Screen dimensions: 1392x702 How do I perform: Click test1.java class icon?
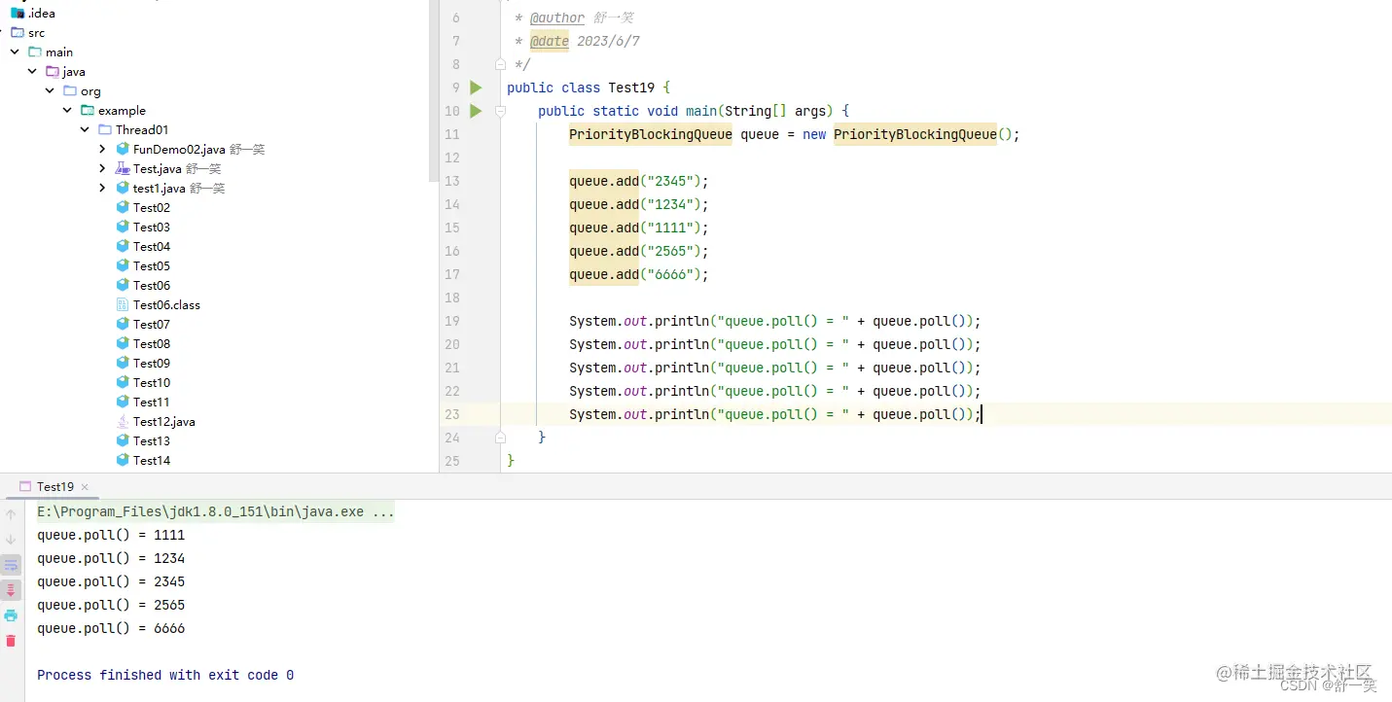(123, 188)
